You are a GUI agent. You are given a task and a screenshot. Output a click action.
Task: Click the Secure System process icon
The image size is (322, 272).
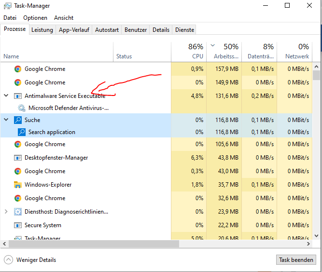point(18,225)
